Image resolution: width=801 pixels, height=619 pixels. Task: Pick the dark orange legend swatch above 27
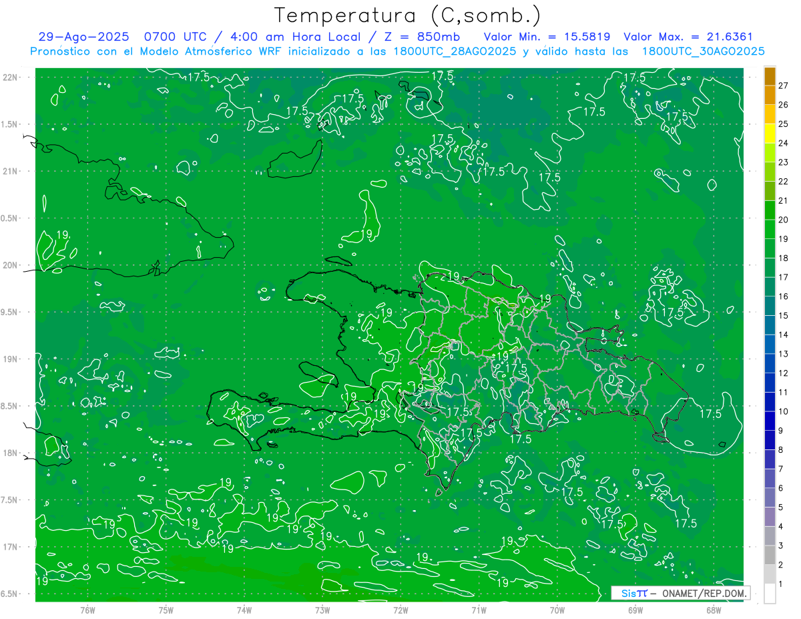(x=770, y=76)
